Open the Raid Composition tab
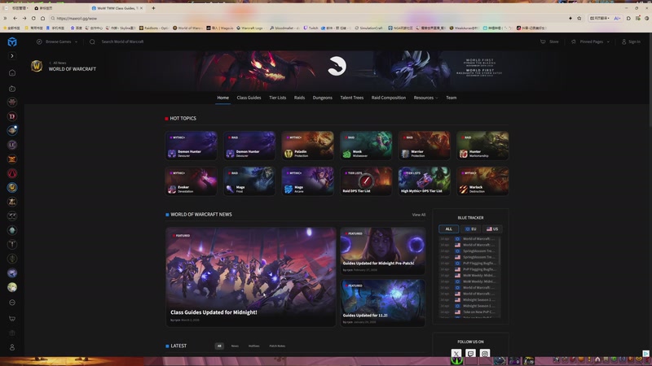The width and height of the screenshot is (652, 366). [389, 98]
